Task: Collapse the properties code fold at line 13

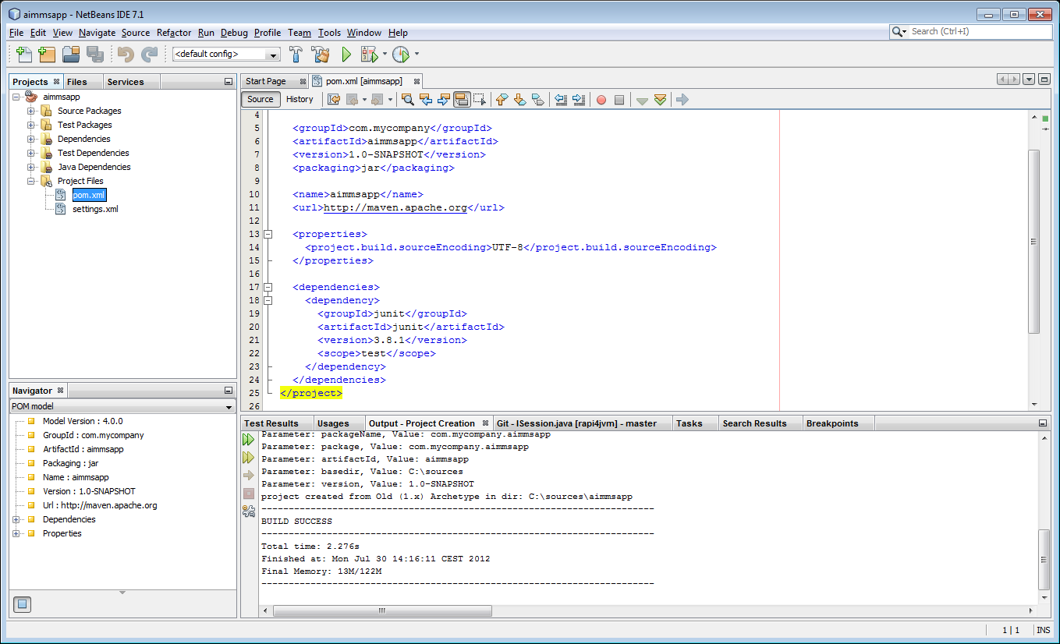Action: pyautogui.click(x=268, y=234)
